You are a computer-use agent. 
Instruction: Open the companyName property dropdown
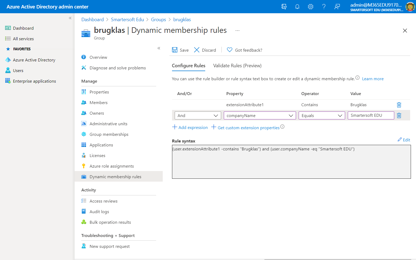click(259, 115)
